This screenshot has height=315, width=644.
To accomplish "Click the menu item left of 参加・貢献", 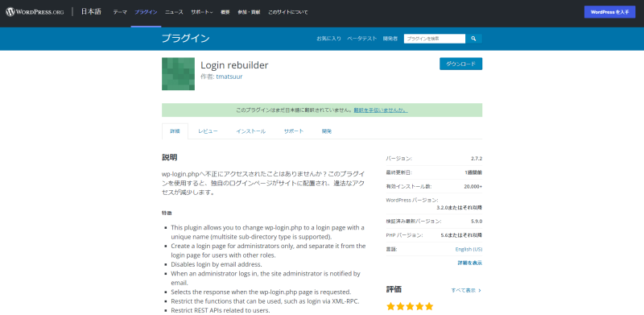I will 225,12.
